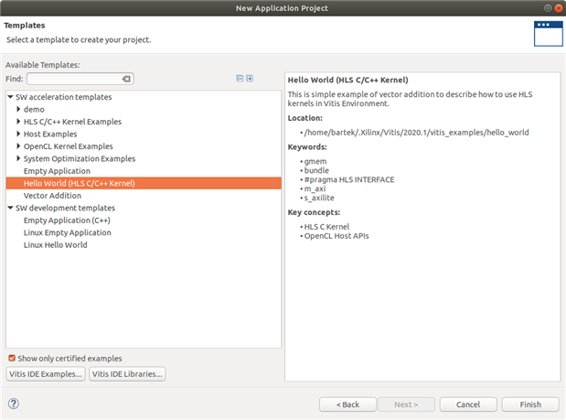This screenshot has height=420, width=566.
Task: Click the wizard banner window icon
Action: click(x=547, y=32)
